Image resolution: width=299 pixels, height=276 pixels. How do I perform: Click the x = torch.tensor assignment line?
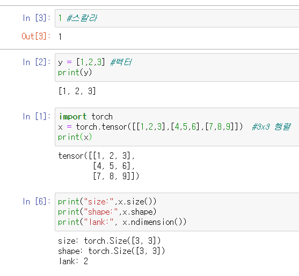click(x=150, y=127)
